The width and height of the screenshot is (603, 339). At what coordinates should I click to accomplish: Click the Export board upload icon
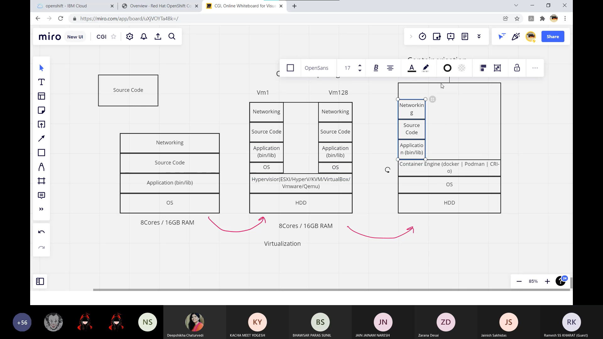[x=158, y=37]
